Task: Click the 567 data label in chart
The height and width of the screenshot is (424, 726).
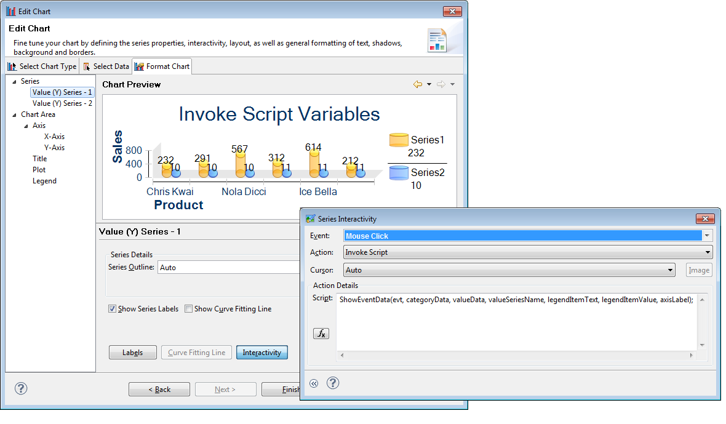Action: [239, 149]
